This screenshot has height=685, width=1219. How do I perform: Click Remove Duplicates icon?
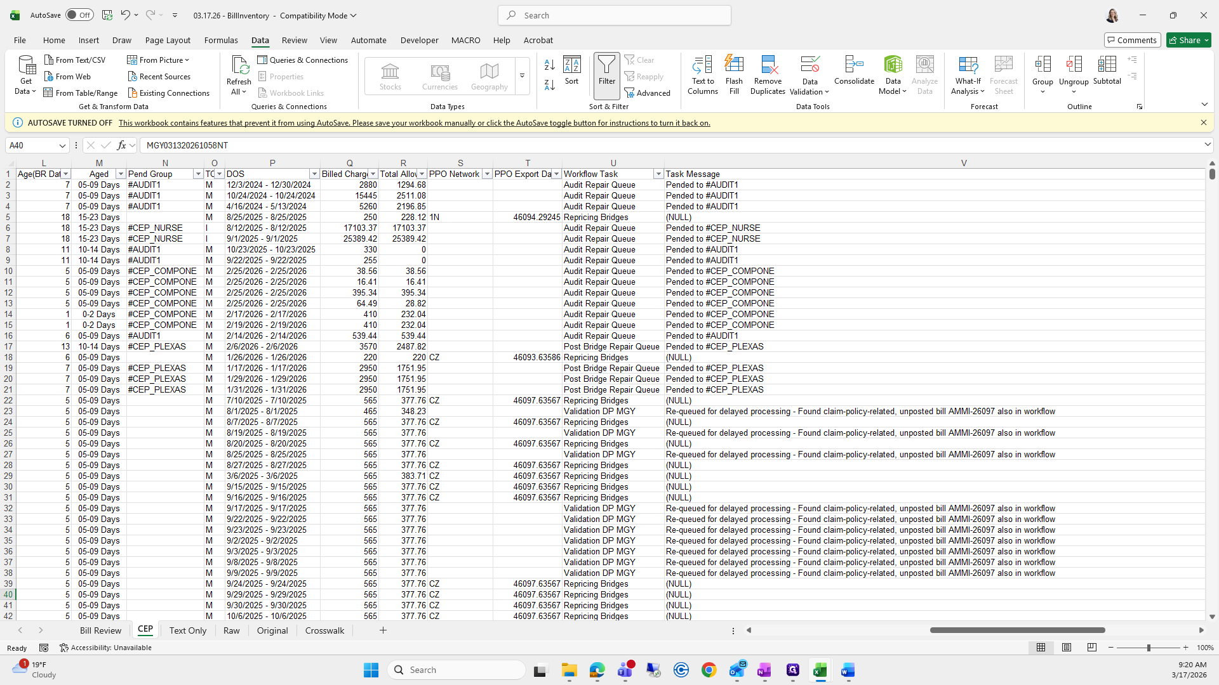click(x=768, y=65)
